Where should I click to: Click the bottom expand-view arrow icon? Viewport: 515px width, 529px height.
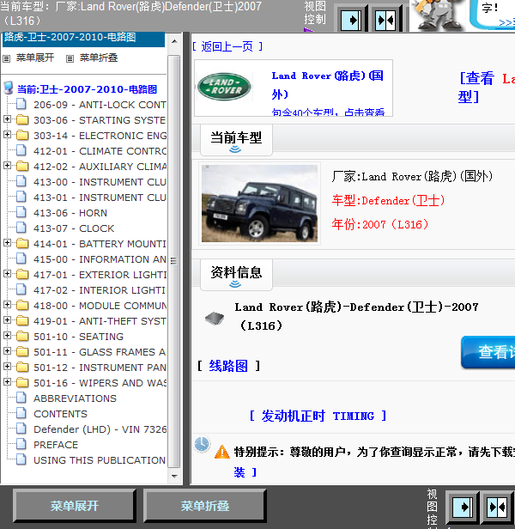point(463,507)
